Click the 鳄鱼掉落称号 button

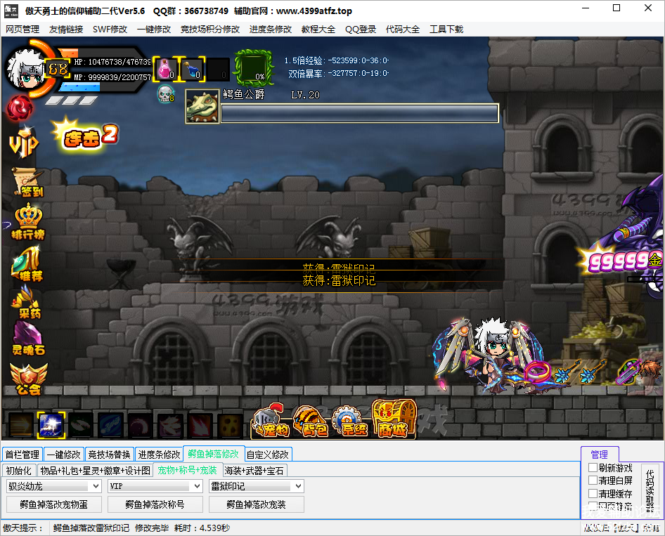(155, 504)
